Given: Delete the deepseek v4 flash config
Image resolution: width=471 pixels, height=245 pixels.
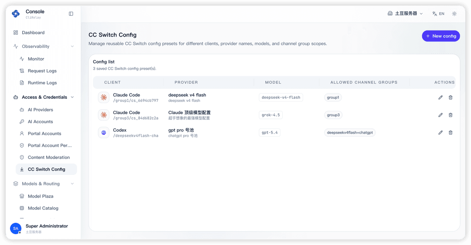Looking at the screenshot, I should pos(451,97).
